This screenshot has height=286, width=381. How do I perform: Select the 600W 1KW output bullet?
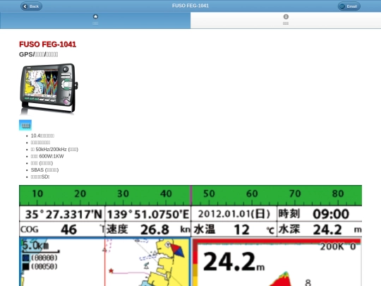(x=47, y=156)
